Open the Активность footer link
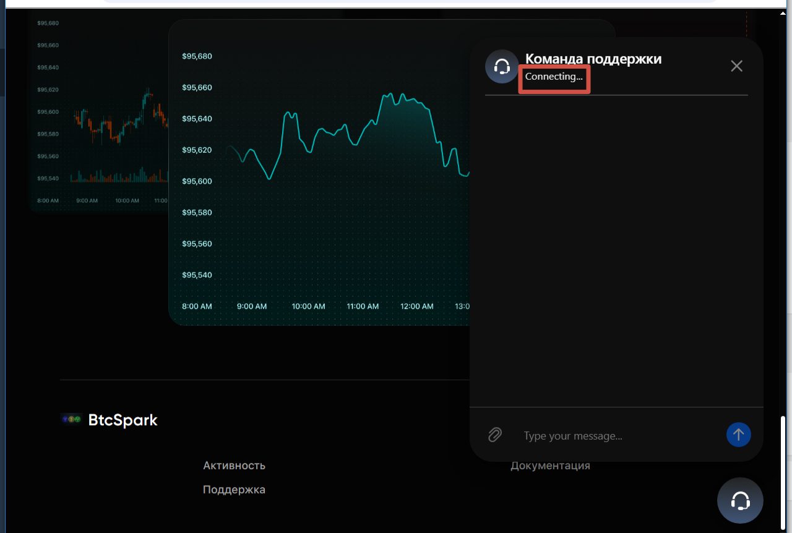 pyautogui.click(x=234, y=466)
